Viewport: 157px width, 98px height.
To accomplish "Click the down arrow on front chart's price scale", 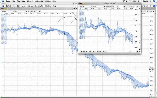I will 140,40.
